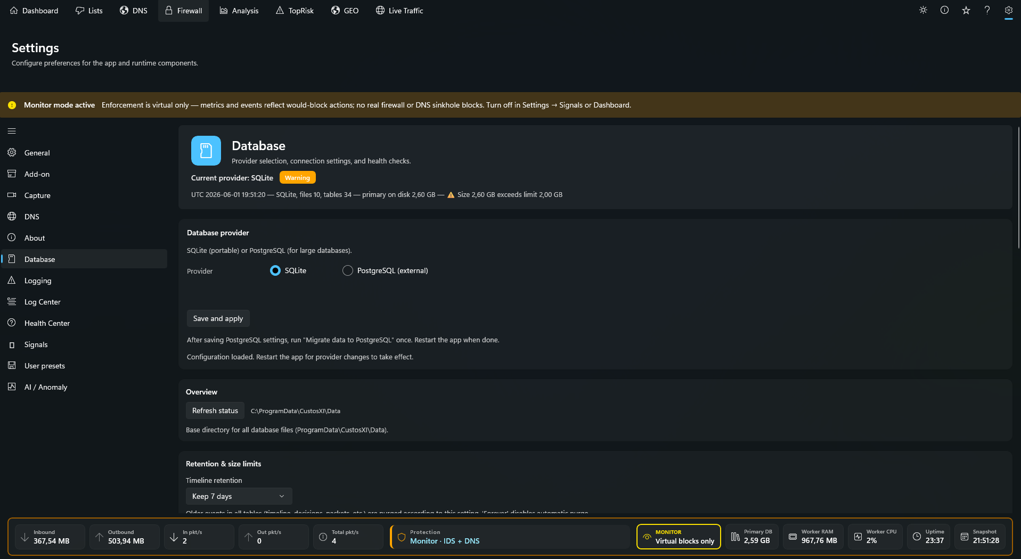Switch to the DNS top tab
Screen dimensions: 1021x559
(x=134, y=11)
